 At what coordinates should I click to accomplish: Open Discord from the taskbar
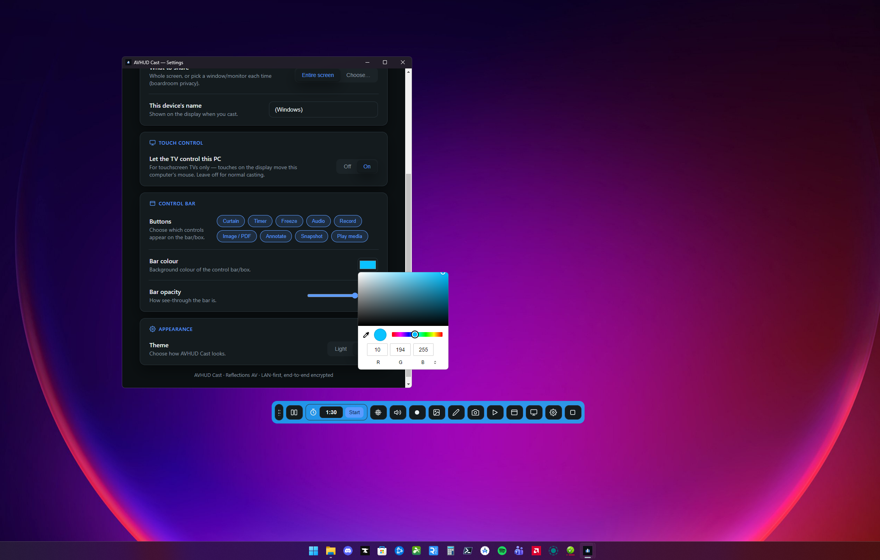tap(348, 551)
